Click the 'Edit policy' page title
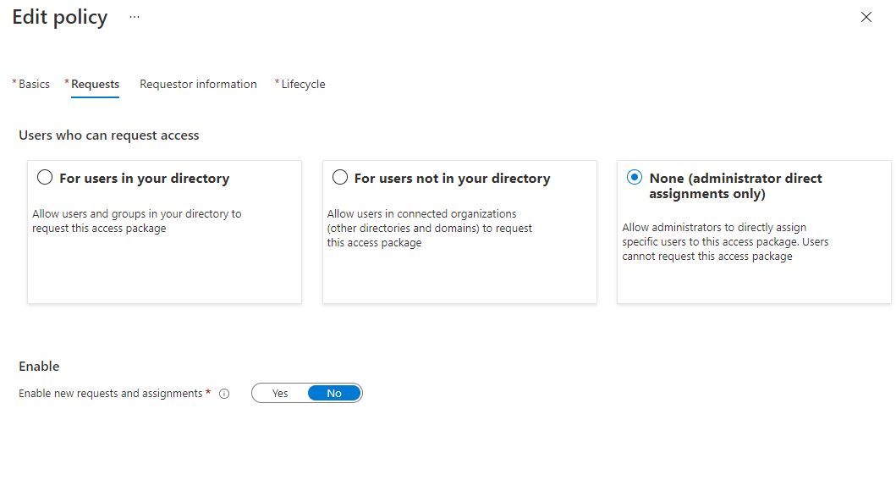The height and width of the screenshot is (497, 896). [59, 18]
